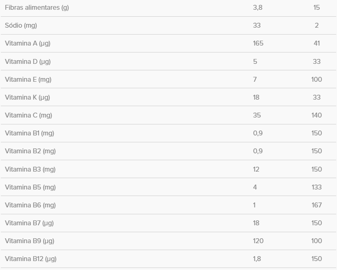Select the Vitamina B3 (mg) label
Image resolution: width=337 pixels, height=270 pixels.
[x=30, y=169]
